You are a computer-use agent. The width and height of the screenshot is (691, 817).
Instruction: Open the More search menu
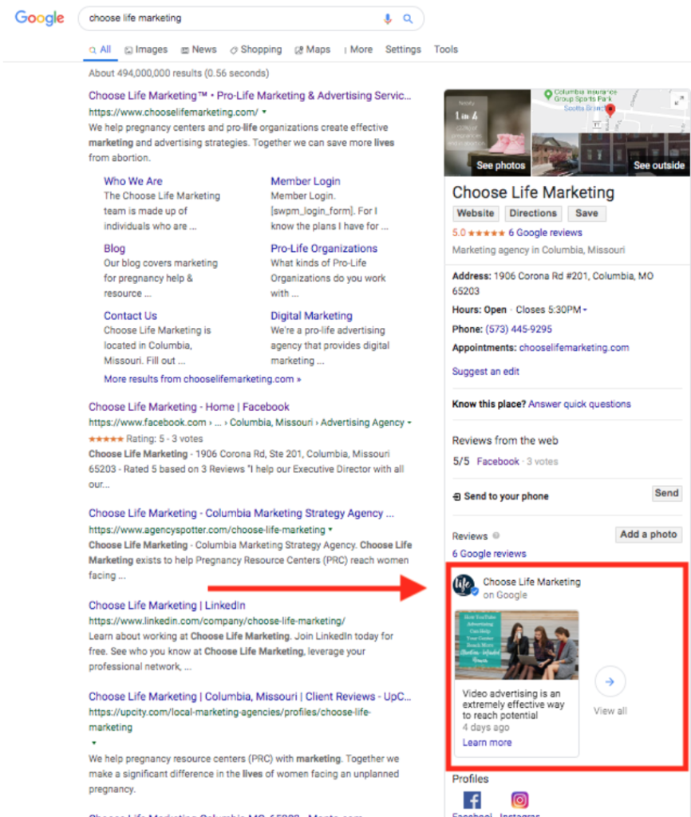click(x=358, y=49)
